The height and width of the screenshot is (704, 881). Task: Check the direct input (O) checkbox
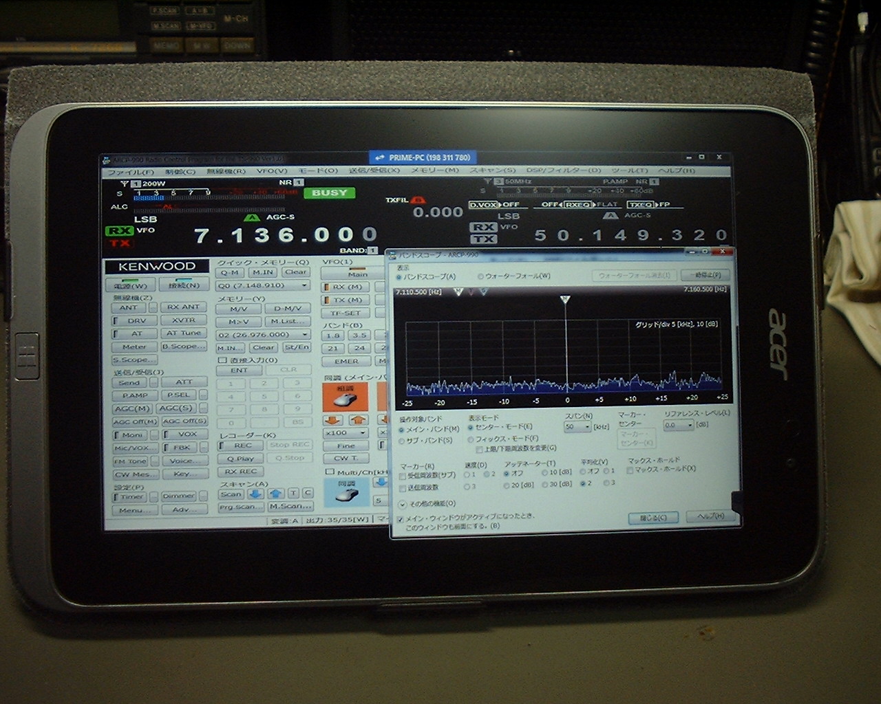point(222,360)
